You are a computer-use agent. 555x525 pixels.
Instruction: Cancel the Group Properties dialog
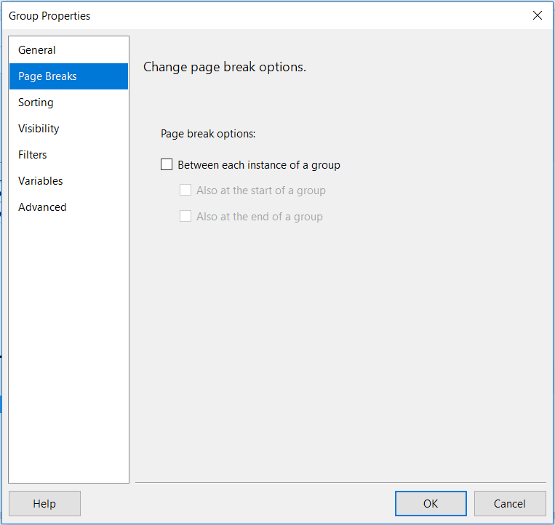(x=510, y=503)
